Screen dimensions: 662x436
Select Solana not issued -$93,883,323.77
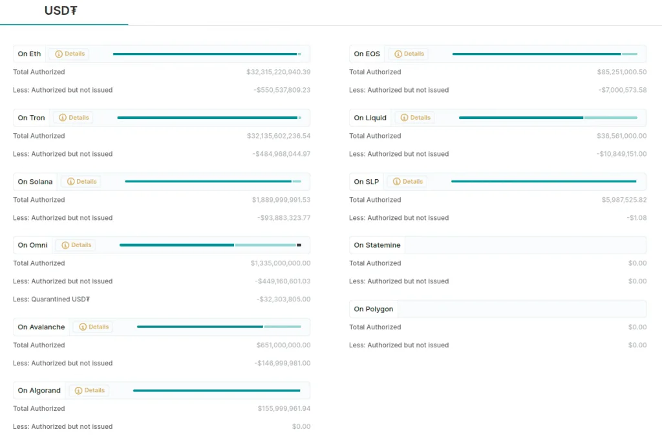click(x=284, y=217)
